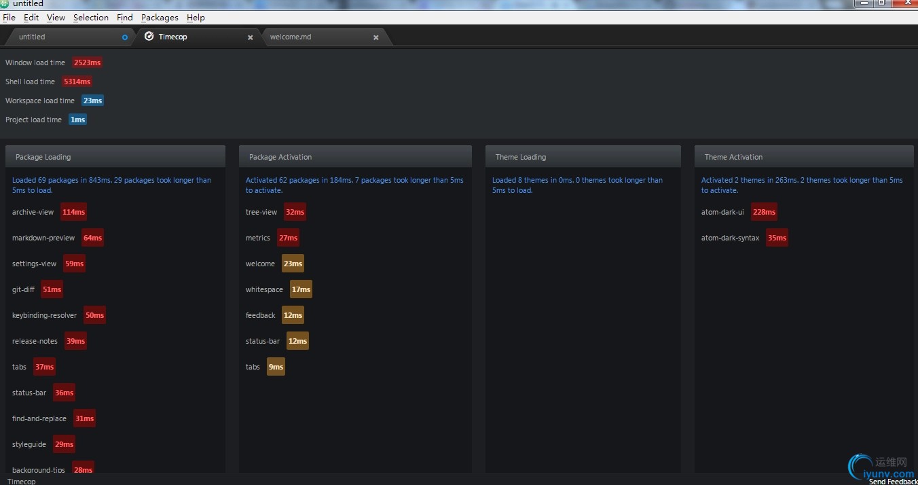
Task: Click status-bar entry in Package Activation
Action: coord(277,341)
